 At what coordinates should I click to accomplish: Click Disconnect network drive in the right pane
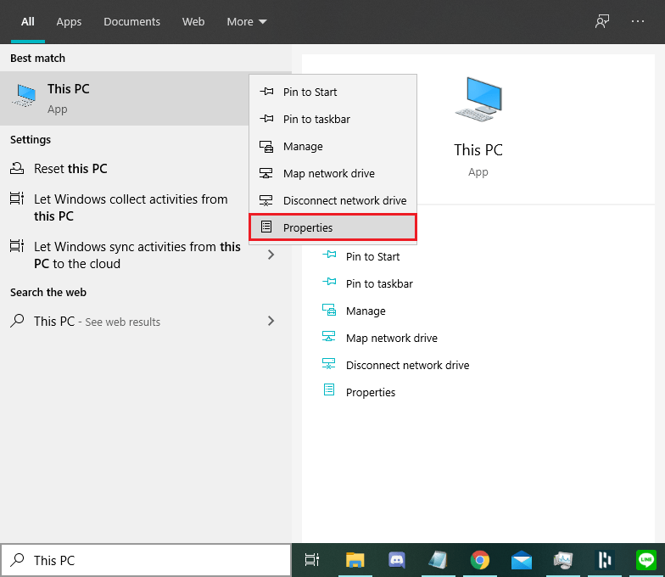pos(407,365)
